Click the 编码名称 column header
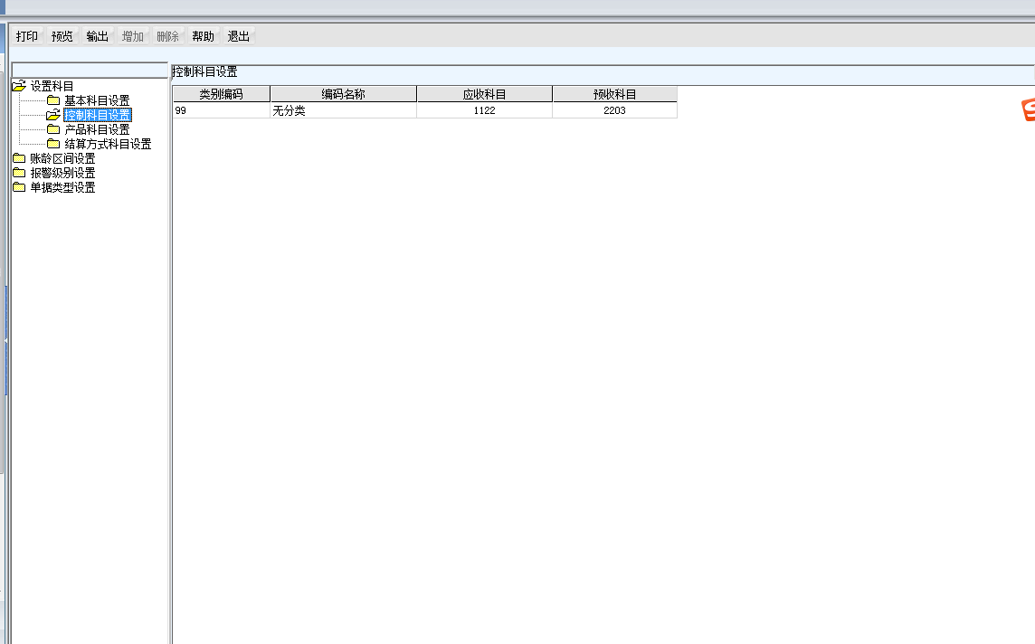The width and height of the screenshot is (1035, 644). click(343, 94)
